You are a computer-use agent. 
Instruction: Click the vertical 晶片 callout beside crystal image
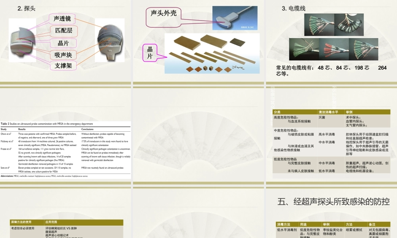(150, 53)
